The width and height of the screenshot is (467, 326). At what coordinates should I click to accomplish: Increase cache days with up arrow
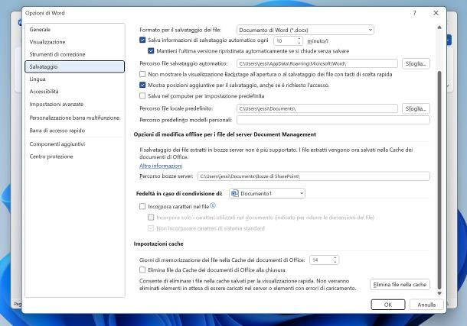[335, 258]
